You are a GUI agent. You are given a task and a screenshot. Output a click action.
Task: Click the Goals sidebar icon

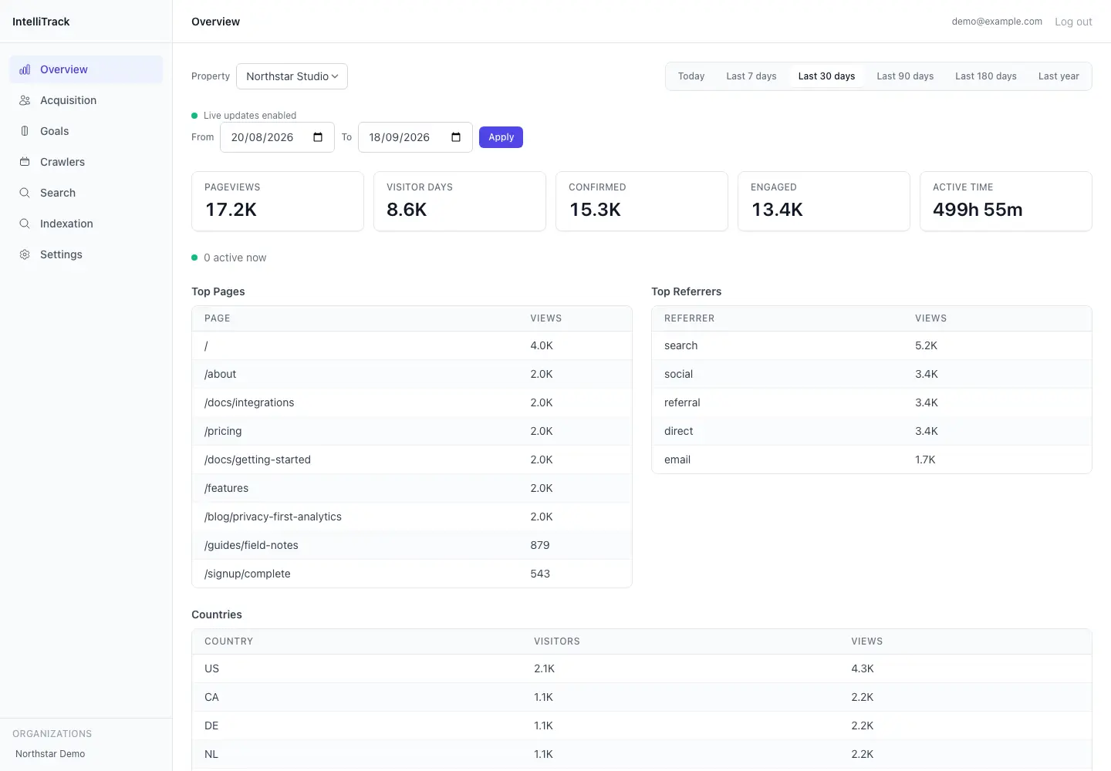point(25,131)
